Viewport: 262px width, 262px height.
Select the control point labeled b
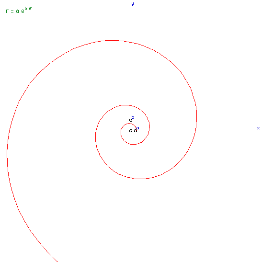131,120
